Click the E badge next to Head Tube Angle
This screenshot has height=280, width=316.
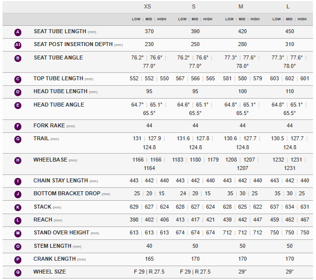18,105
